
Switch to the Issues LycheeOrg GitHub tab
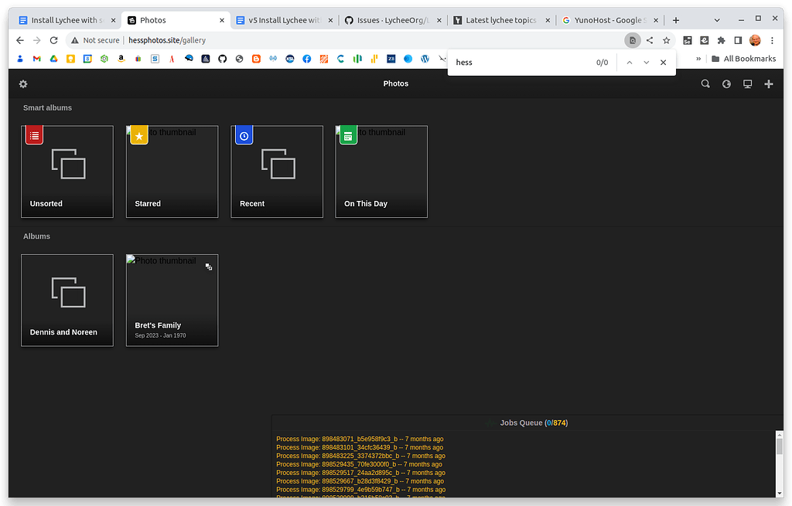click(x=393, y=20)
